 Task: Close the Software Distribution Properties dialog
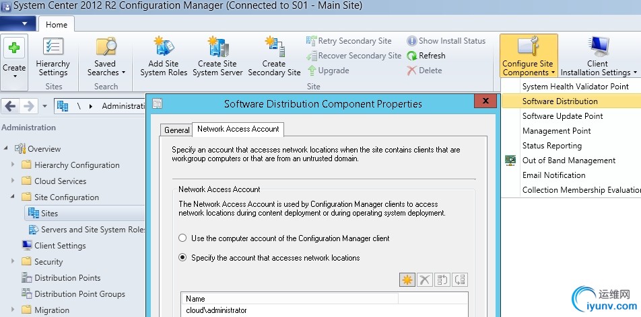click(485, 101)
